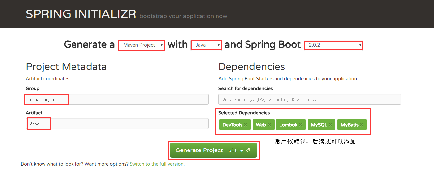Viewport: 434px width, 185px height.
Task: Follow the Switch to the full version link
Action: coord(157,164)
